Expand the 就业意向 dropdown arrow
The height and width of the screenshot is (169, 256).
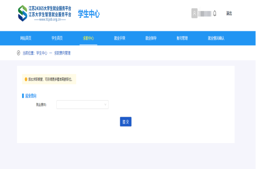pyautogui.click(x=105, y=104)
